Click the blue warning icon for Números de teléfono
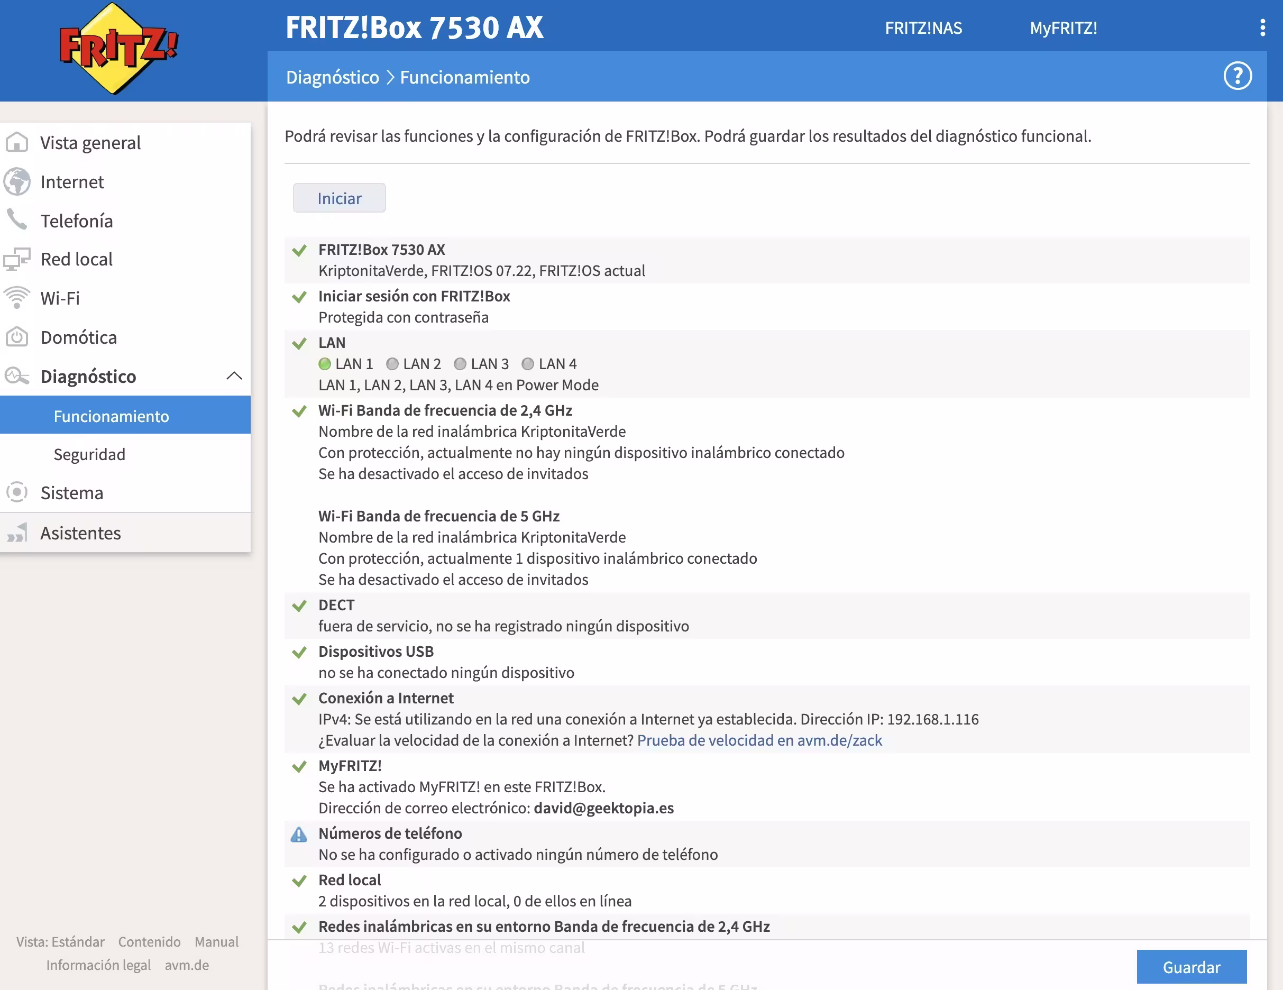Image resolution: width=1283 pixels, height=990 pixels. pos(299,835)
